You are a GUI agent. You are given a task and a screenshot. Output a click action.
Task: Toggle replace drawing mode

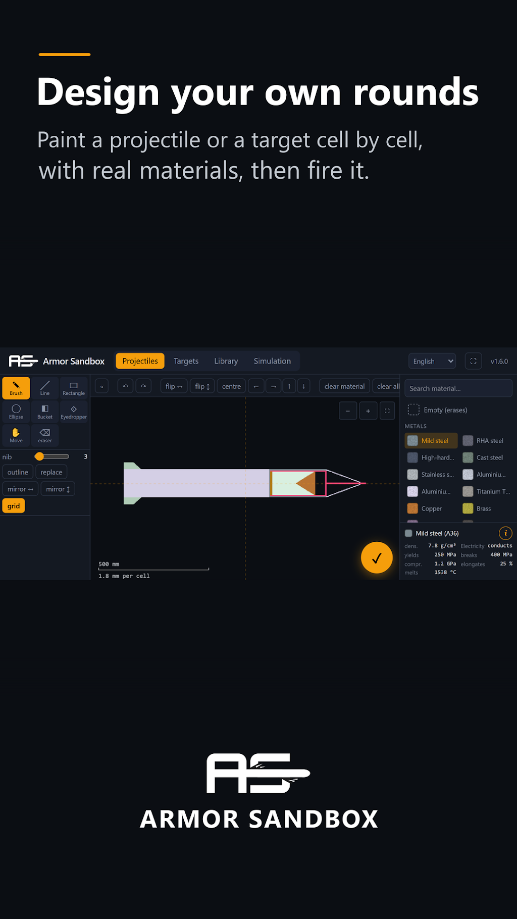[x=51, y=472]
